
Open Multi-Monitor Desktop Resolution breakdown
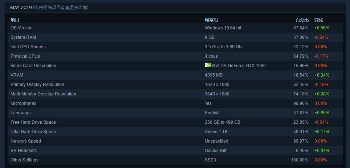[175, 94]
